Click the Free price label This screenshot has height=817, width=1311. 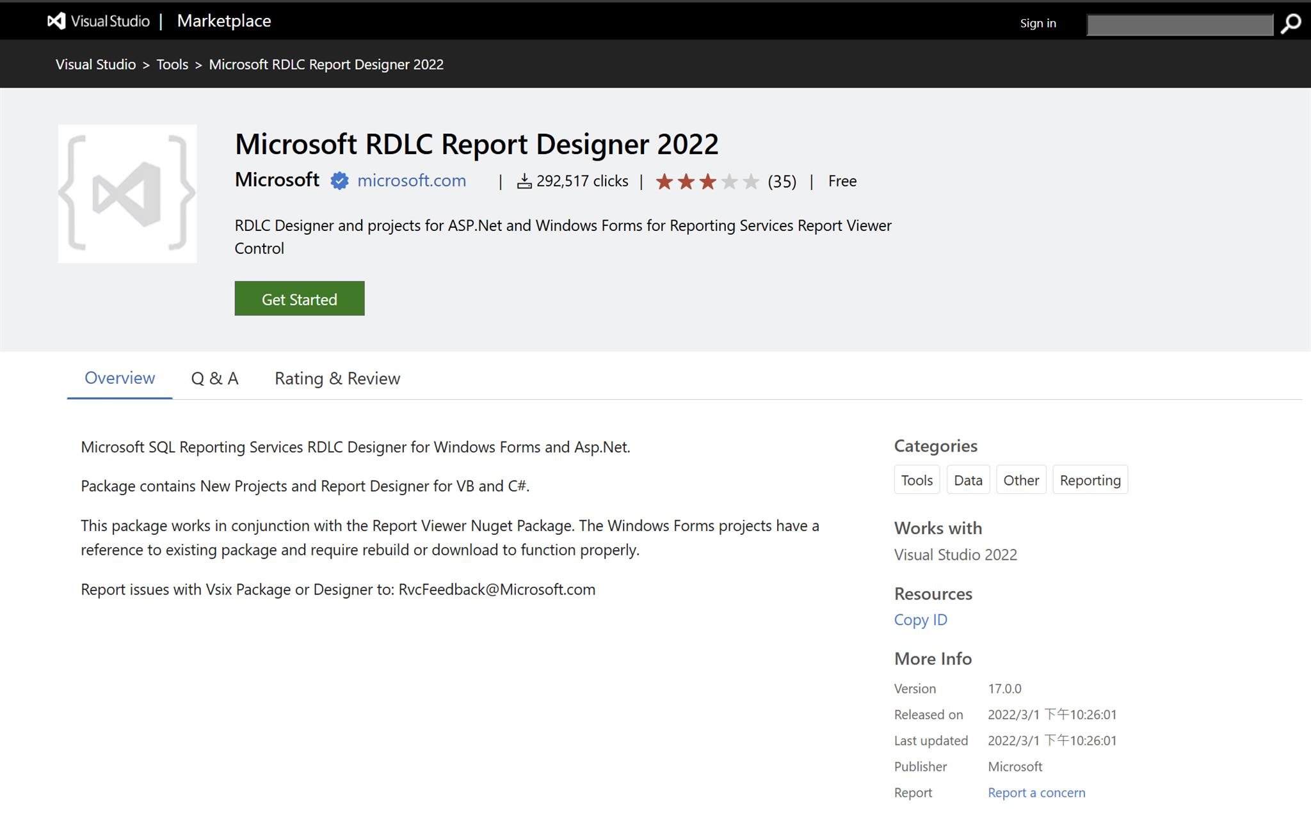(x=842, y=181)
